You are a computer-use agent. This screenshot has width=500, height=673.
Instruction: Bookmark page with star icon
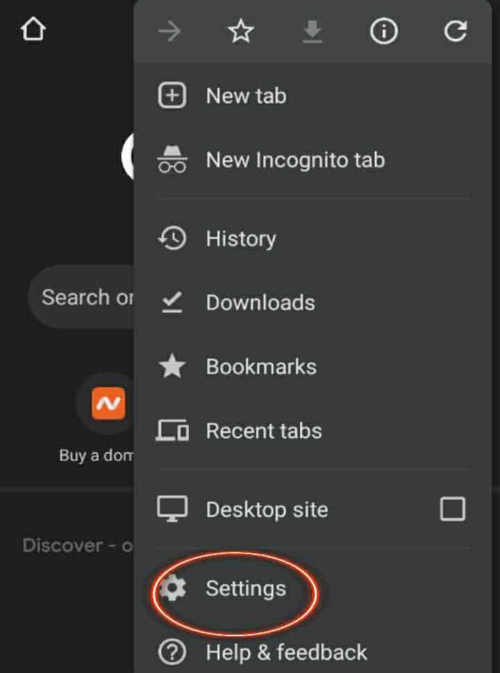241,31
